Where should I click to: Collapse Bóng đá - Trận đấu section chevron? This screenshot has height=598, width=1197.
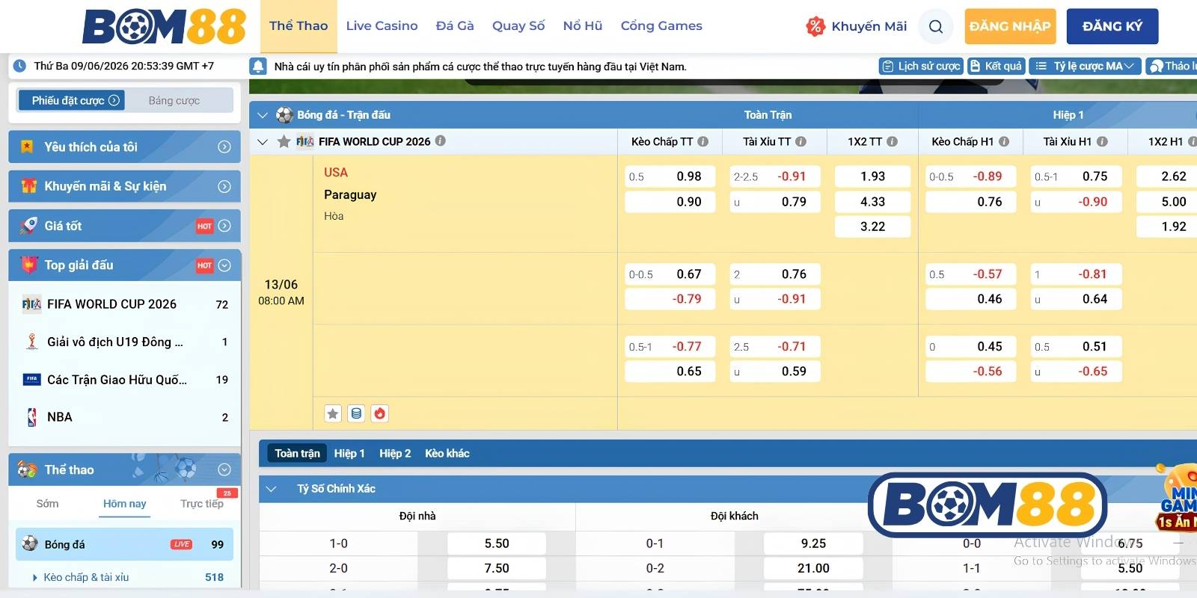click(x=263, y=115)
